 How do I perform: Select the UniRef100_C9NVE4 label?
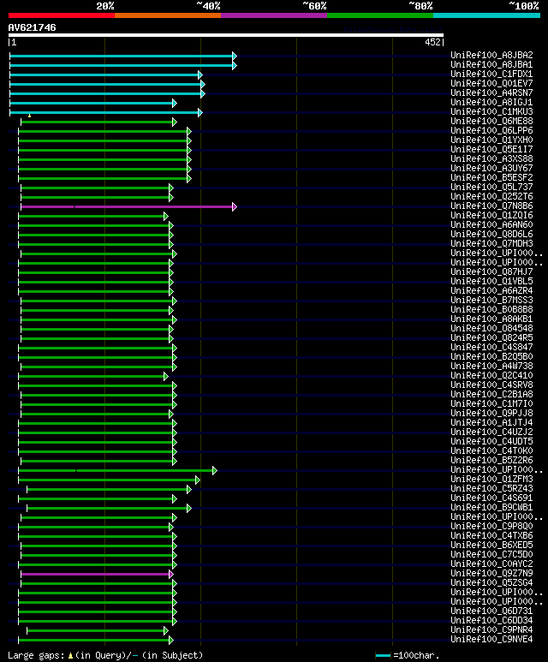point(491,639)
